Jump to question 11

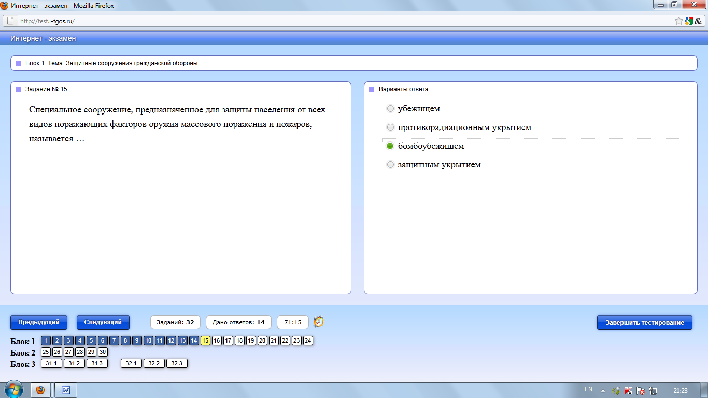click(x=160, y=340)
